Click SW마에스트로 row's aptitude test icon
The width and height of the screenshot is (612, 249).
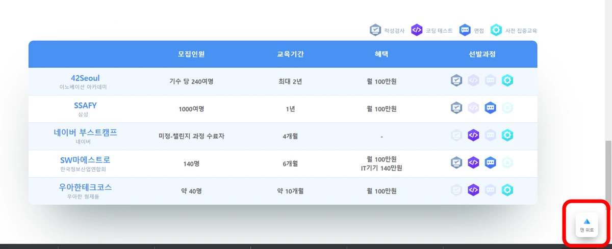click(x=456, y=163)
